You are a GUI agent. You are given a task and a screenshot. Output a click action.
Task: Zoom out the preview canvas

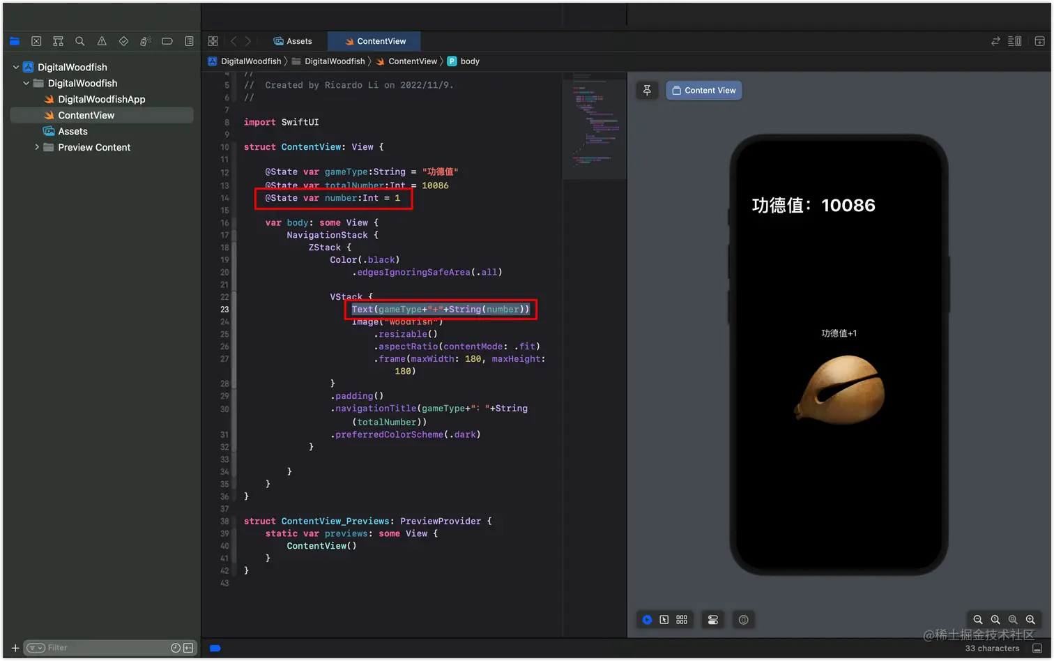(978, 620)
